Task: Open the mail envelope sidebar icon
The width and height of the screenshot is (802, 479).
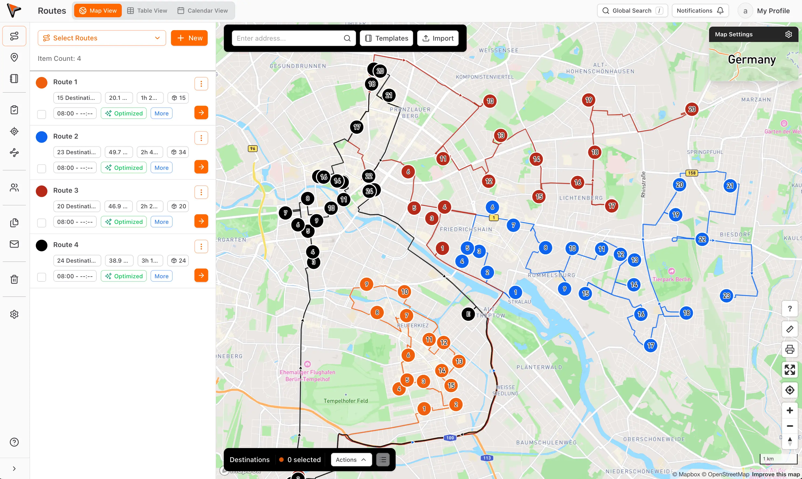Action: (x=14, y=244)
